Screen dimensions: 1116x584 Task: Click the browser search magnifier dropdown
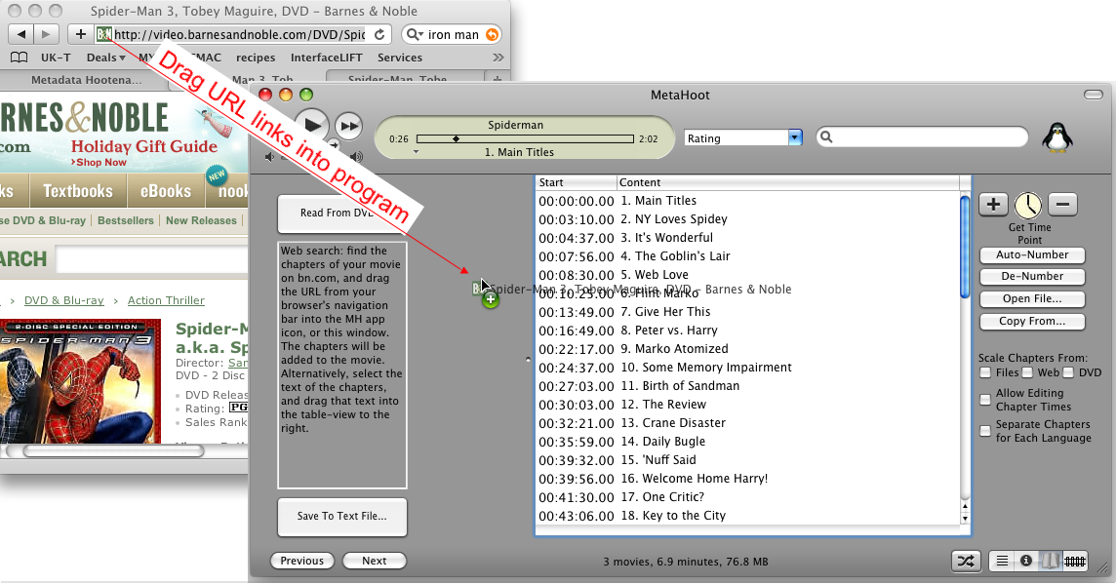(415, 34)
